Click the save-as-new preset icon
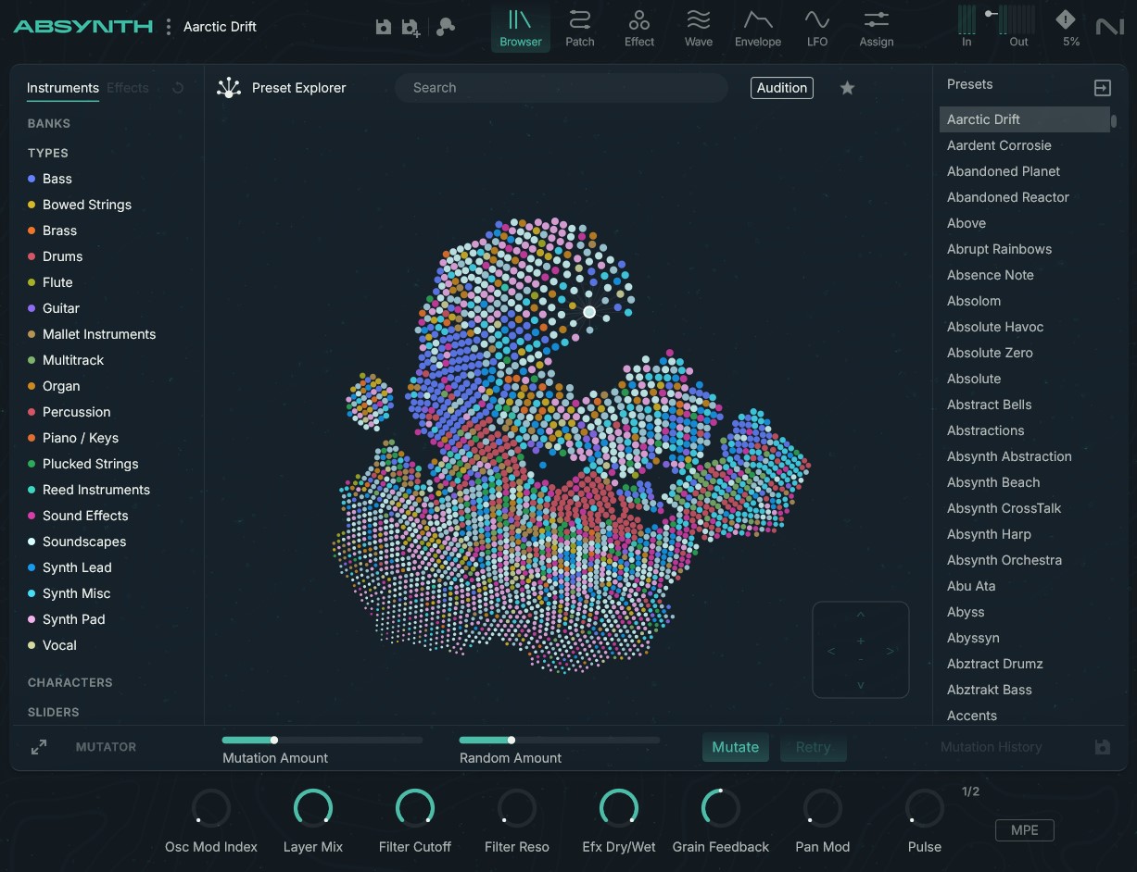 [411, 27]
